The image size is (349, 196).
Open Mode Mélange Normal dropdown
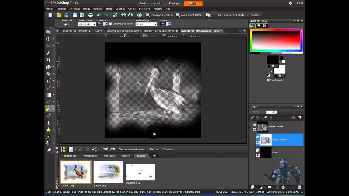146,24
